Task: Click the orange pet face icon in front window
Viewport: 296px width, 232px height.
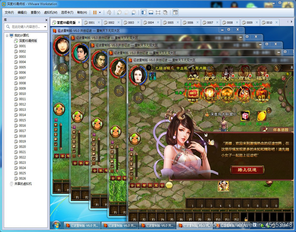Action: point(135,138)
